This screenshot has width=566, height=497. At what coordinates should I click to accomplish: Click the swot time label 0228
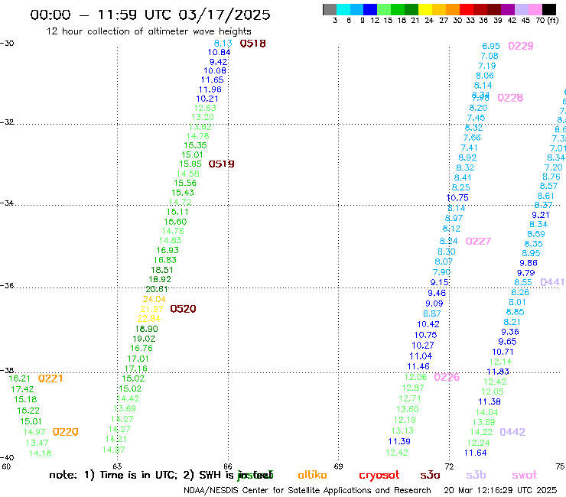pyautogui.click(x=510, y=98)
